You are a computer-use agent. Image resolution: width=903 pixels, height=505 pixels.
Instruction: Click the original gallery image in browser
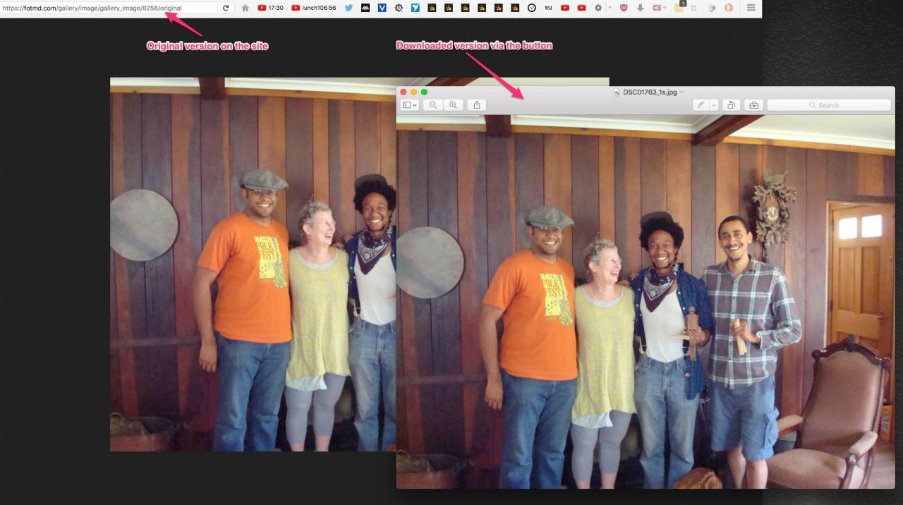[253, 264]
